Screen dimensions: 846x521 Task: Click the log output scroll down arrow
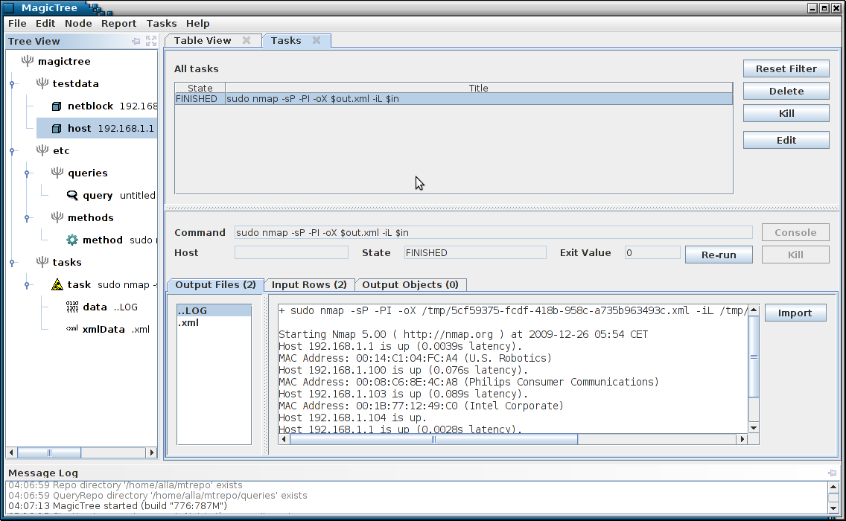point(754,428)
